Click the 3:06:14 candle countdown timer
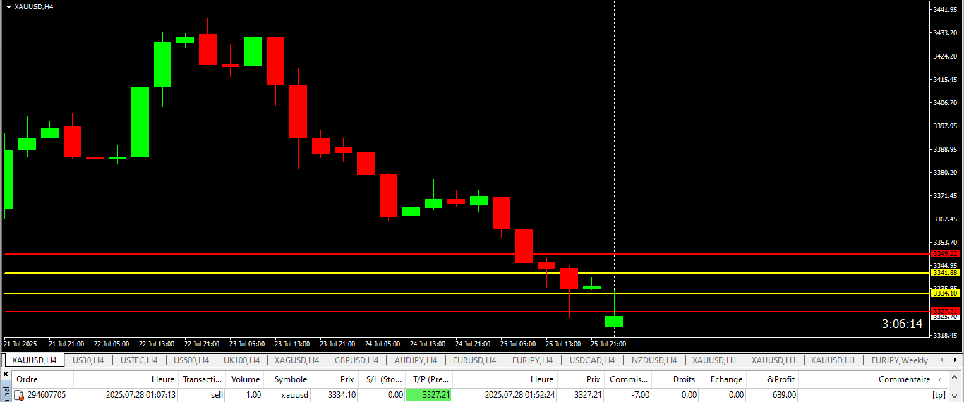This screenshot has width=964, height=402. pos(902,324)
